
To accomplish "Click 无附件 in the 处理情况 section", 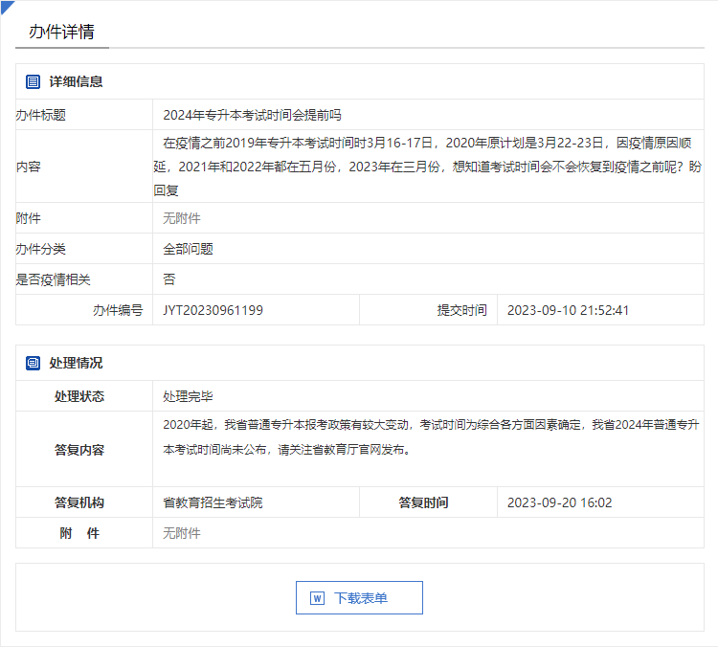I will (x=182, y=533).
